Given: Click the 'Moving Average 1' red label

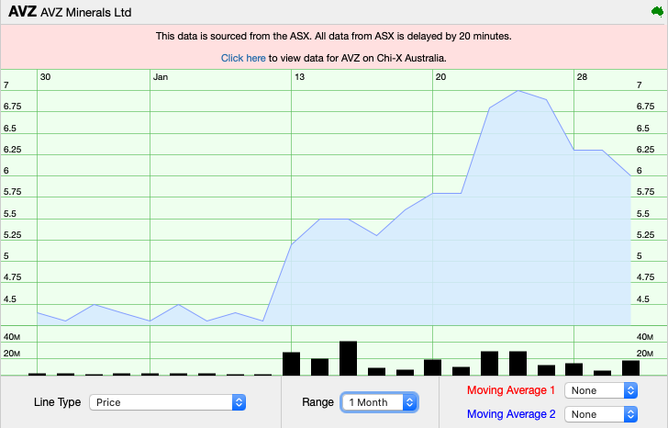Looking at the screenshot, I should 511,390.
